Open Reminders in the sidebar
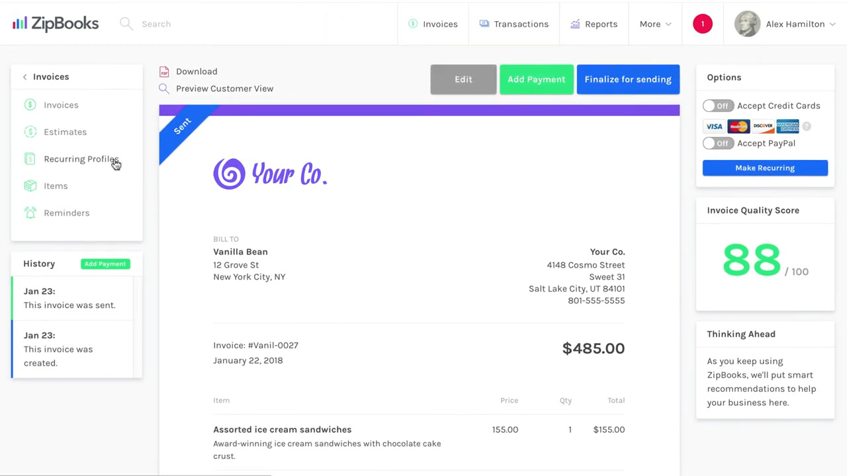Viewport: 847px width, 476px height. pos(66,213)
